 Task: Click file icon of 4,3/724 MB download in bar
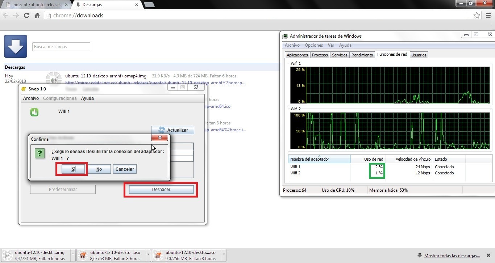point(7,255)
